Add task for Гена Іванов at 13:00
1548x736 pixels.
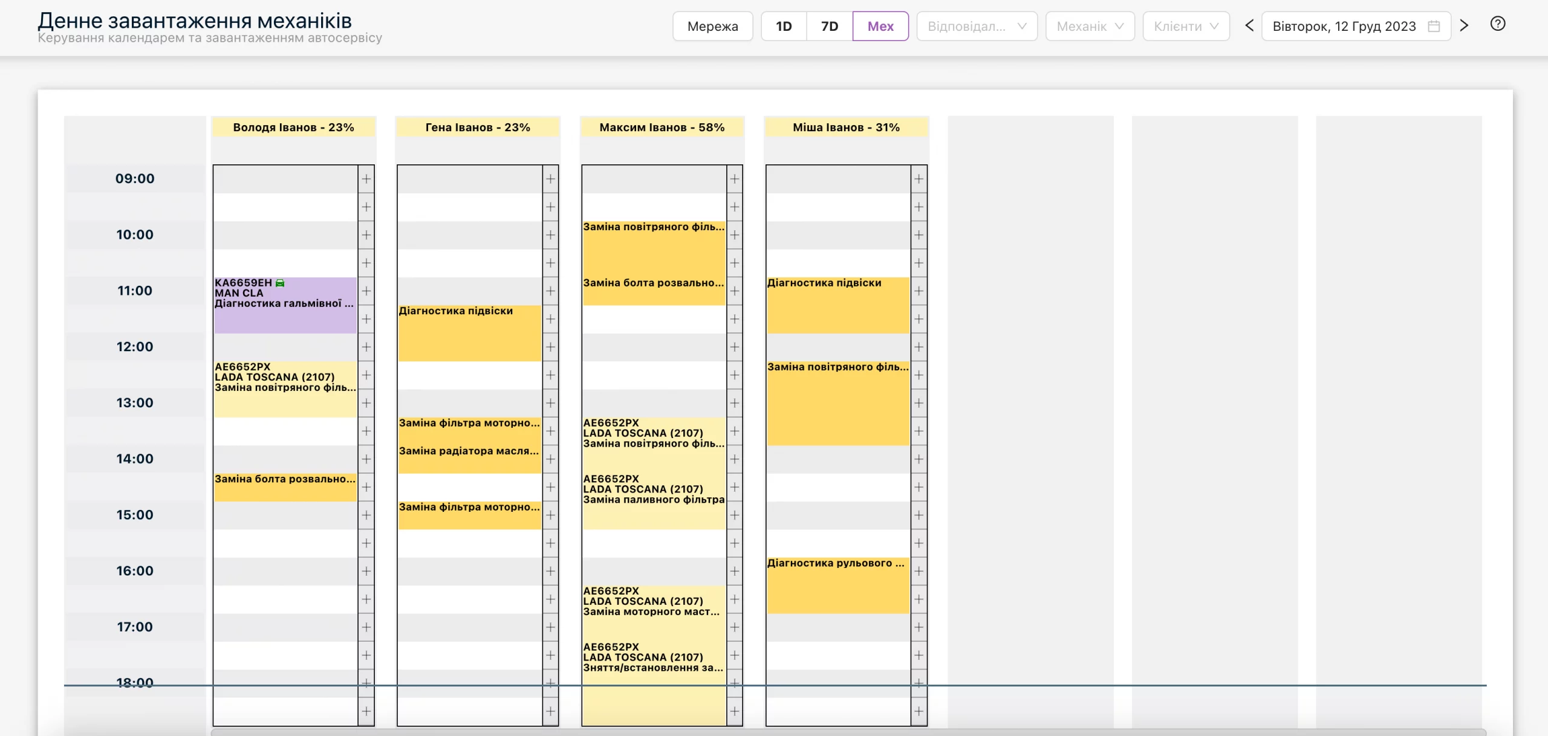(550, 403)
